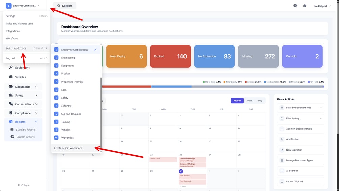The width and height of the screenshot is (339, 191).
Task: Select the Month calendar view
Action: (x=237, y=101)
